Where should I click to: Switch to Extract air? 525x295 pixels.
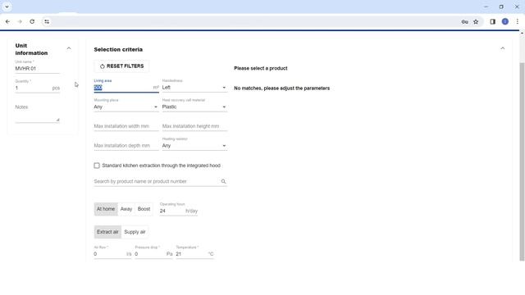point(107,232)
